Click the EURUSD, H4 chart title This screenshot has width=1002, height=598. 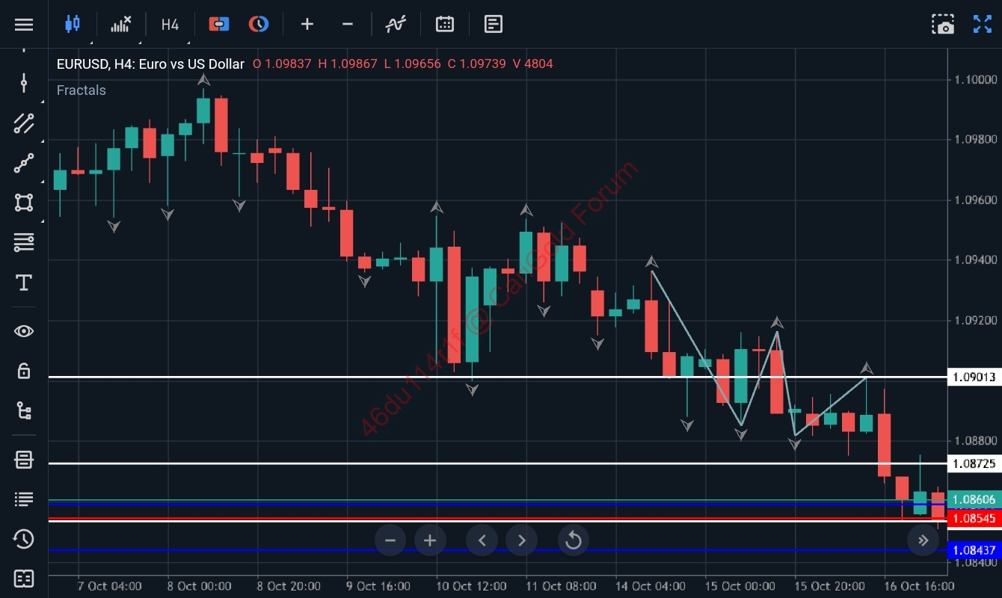(x=150, y=64)
